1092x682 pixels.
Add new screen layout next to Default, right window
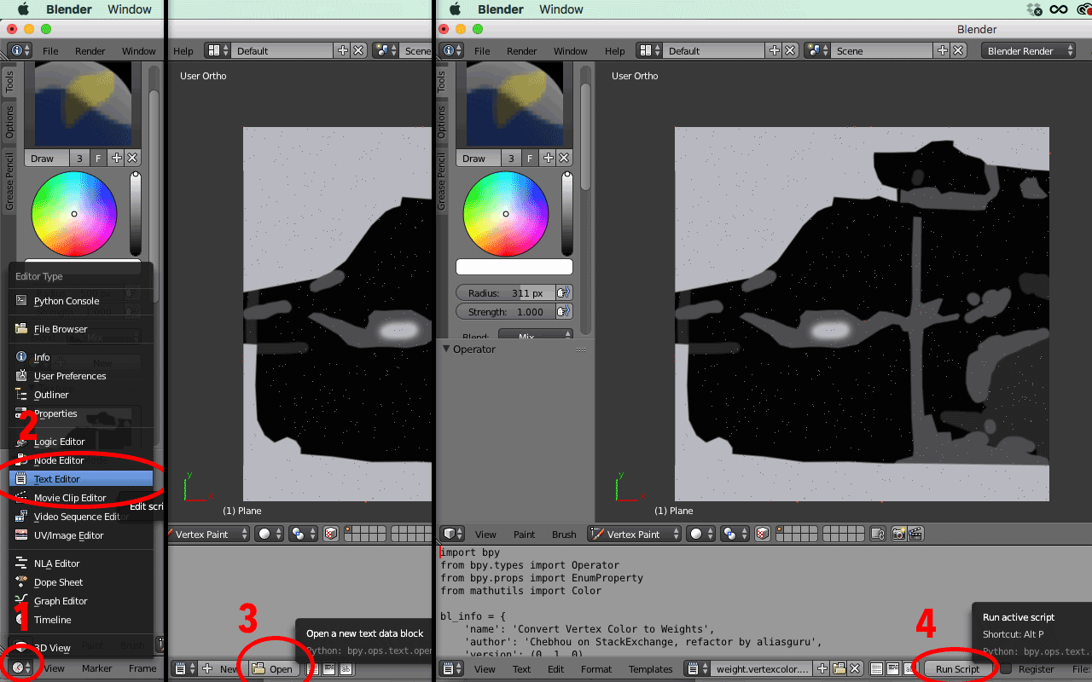coord(775,51)
